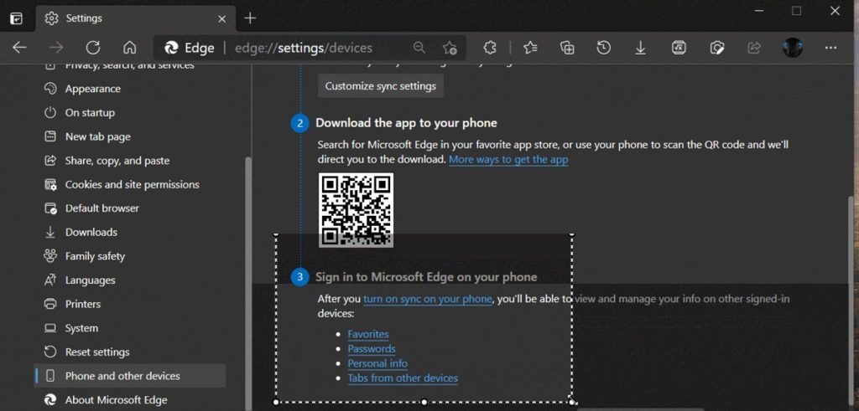
Task: Go to the Home page icon
Action: [x=129, y=48]
